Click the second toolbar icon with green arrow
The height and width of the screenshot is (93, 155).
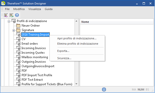coord(11,15)
